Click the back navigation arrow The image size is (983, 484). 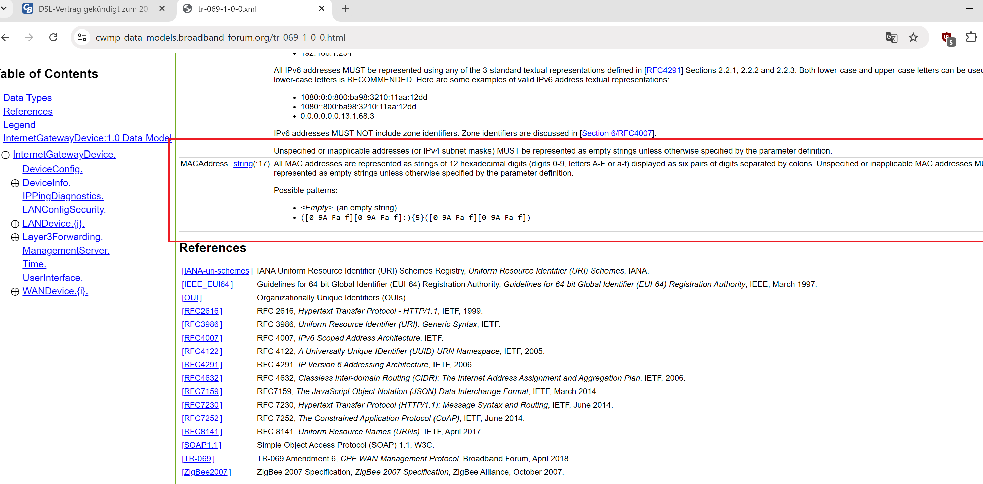tap(5, 38)
